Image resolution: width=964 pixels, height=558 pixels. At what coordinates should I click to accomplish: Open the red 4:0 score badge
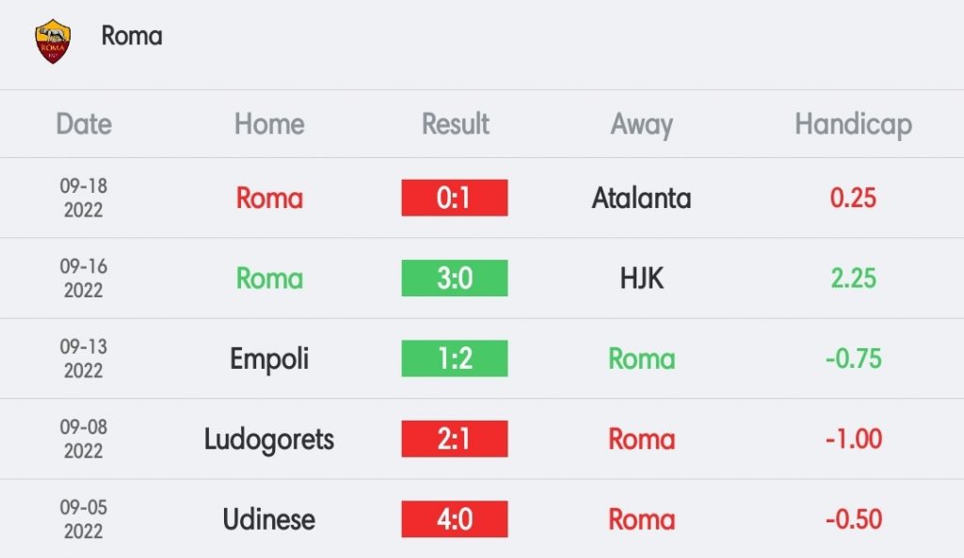455,519
